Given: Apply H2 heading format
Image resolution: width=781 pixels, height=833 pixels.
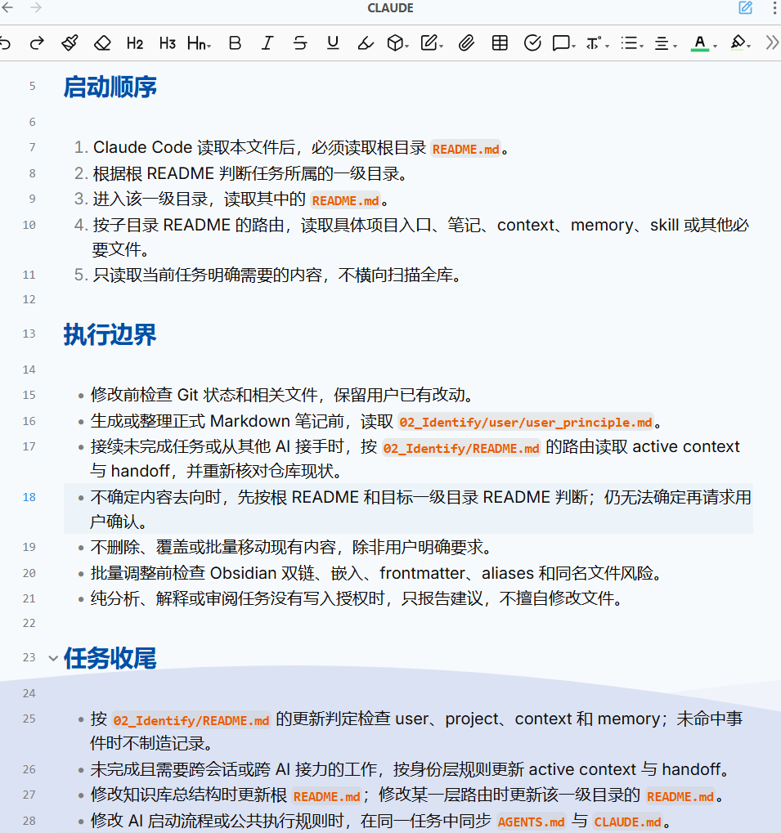Looking at the screenshot, I should (135, 43).
